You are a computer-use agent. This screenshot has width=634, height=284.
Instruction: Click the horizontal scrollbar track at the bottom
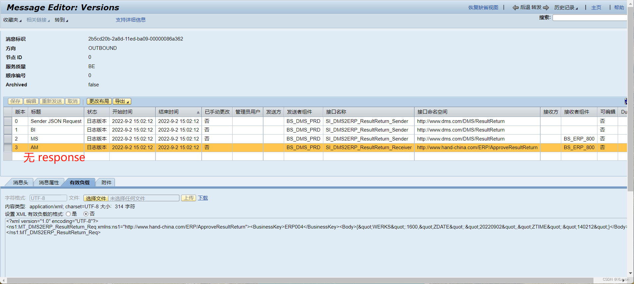(300, 281)
